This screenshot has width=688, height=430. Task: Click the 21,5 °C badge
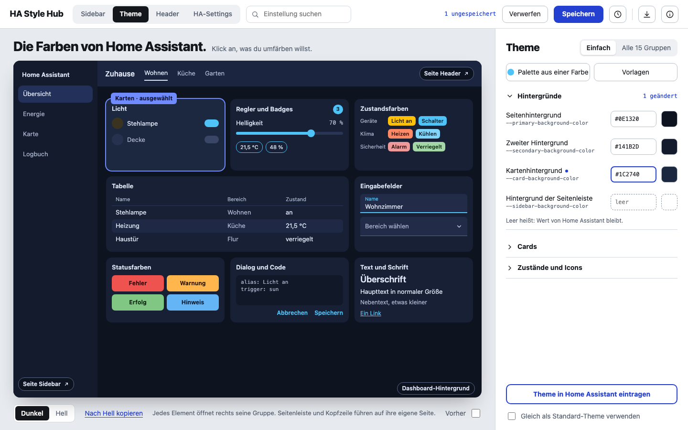pyautogui.click(x=249, y=147)
